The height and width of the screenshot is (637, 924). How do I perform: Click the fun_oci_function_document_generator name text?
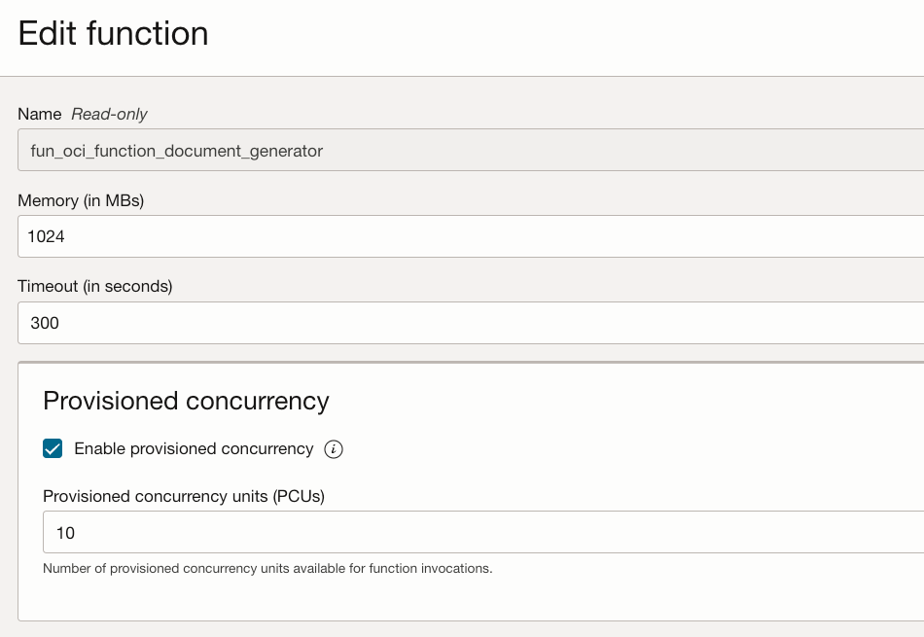[x=177, y=151]
